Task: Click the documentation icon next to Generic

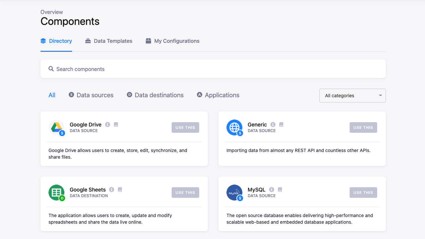Action: 281,124
